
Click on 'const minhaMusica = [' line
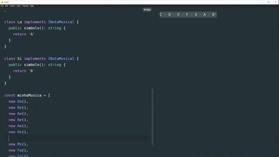(x=27, y=96)
